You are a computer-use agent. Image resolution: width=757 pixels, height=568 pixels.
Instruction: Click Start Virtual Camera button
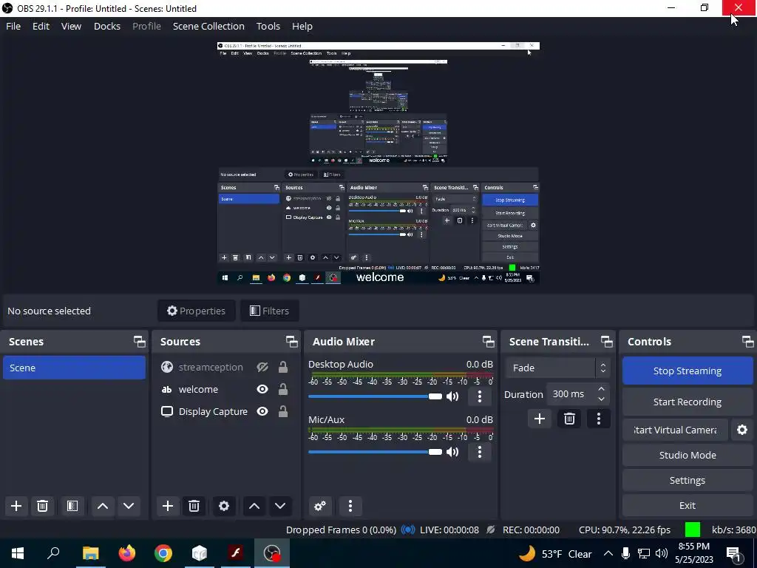click(x=675, y=430)
